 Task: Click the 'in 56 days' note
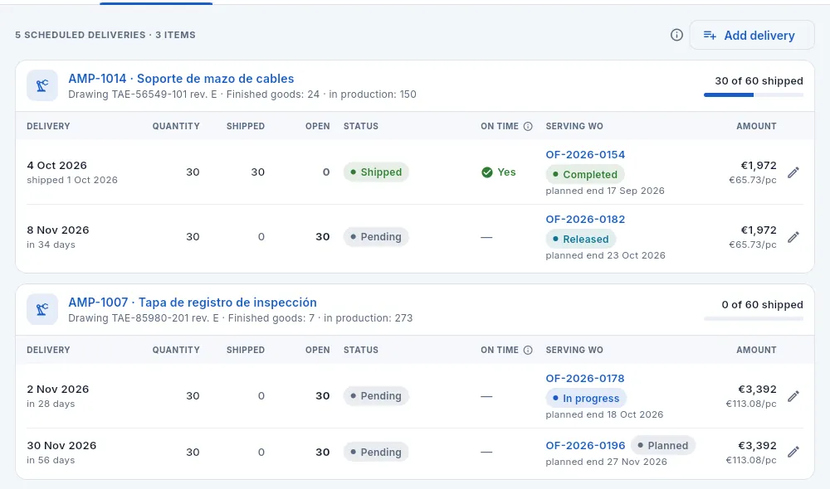[51, 460]
